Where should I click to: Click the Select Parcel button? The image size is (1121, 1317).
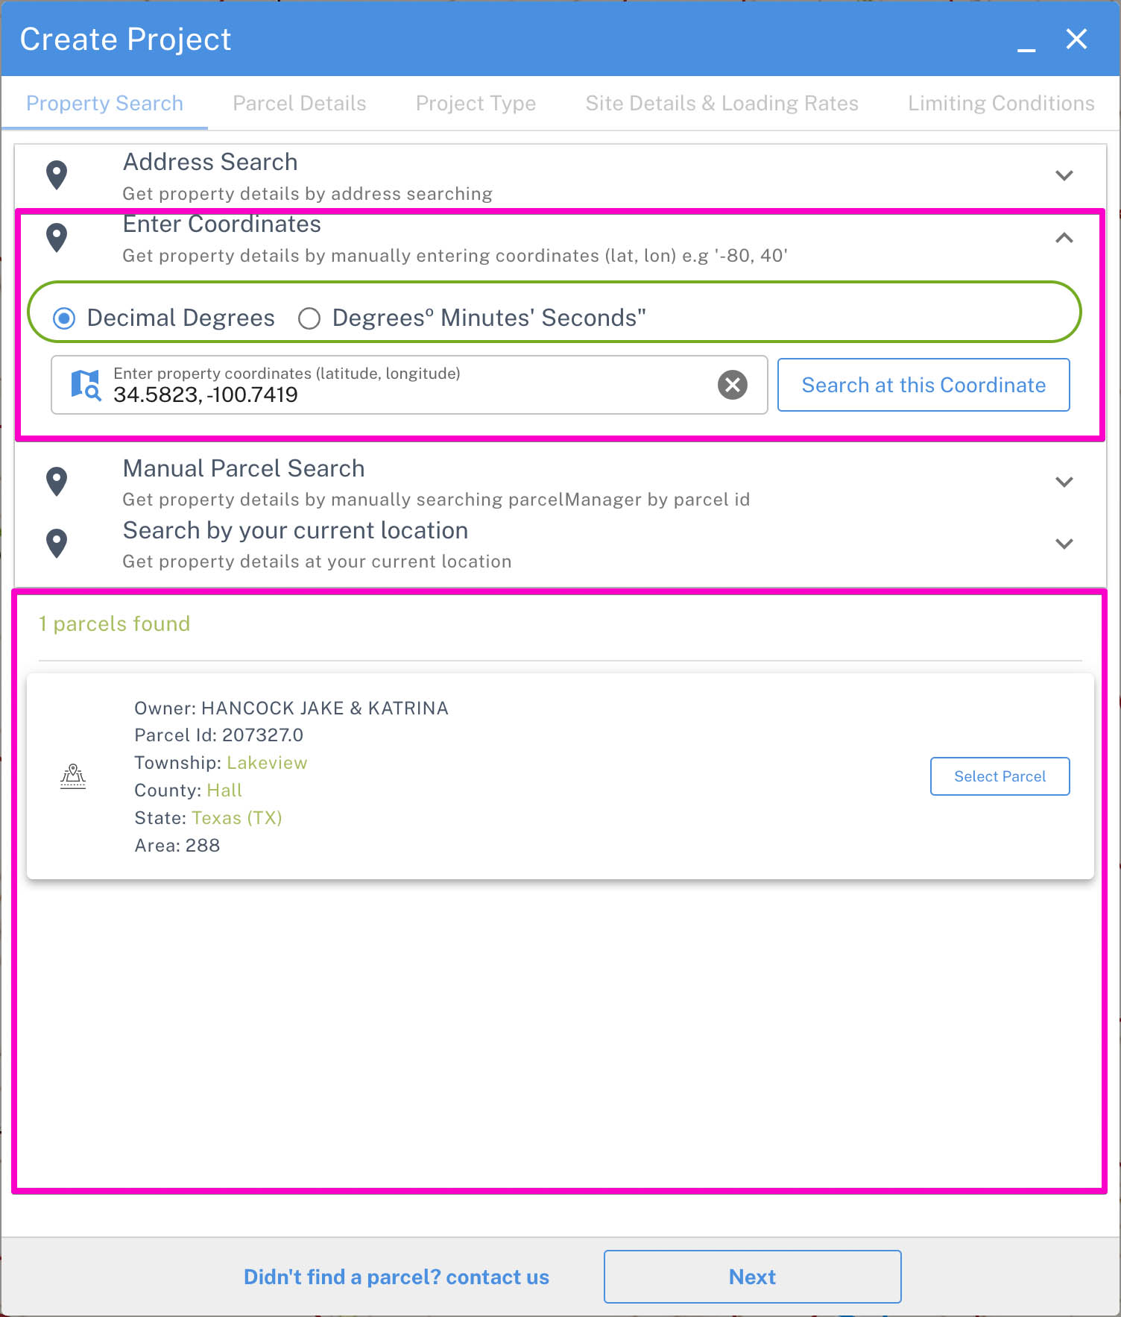[1000, 776]
